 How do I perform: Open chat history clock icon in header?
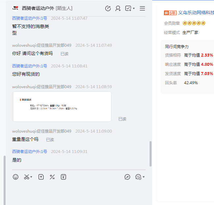108,9
